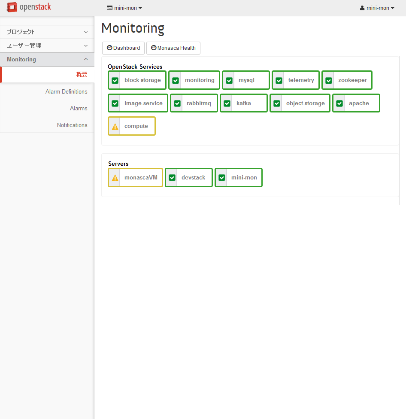Click the green check icon for rabbitmq
This screenshot has height=419, width=406.
point(177,103)
